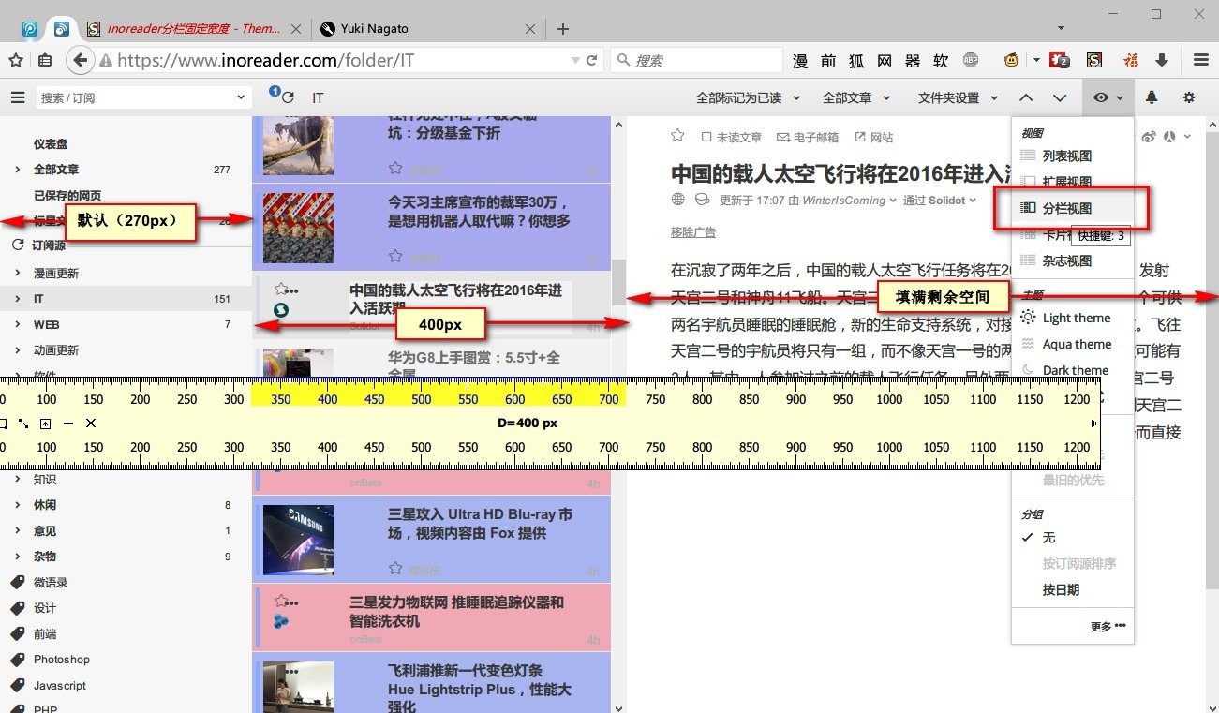This screenshot has height=713, width=1219.
Task: Select 按日期 grouping option
Action: pos(1061,590)
